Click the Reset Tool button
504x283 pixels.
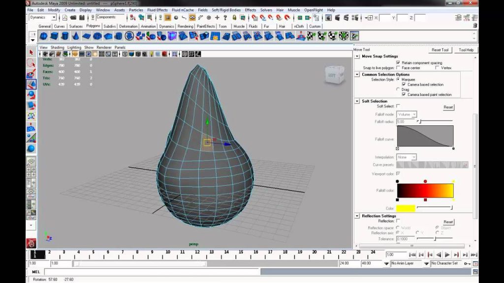440,50
